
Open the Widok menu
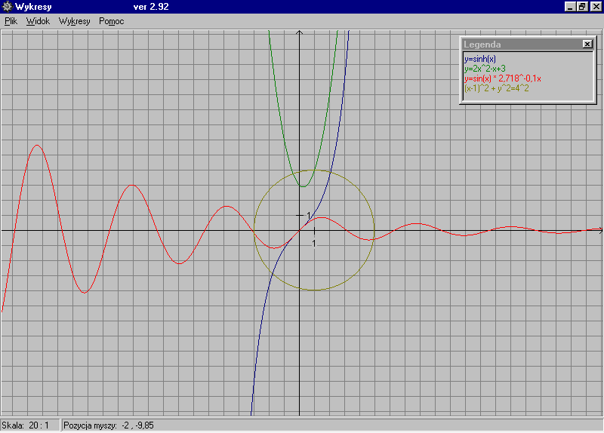pos(38,21)
